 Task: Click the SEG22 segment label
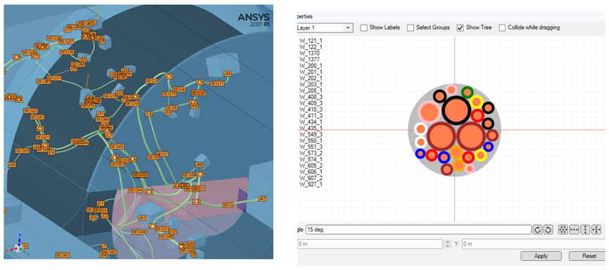pyautogui.click(x=30, y=110)
